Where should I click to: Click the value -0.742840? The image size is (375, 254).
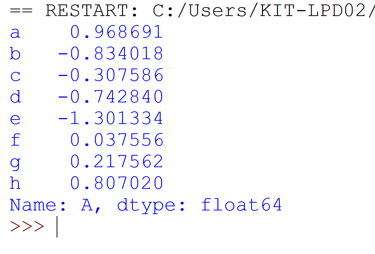point(111,97)
